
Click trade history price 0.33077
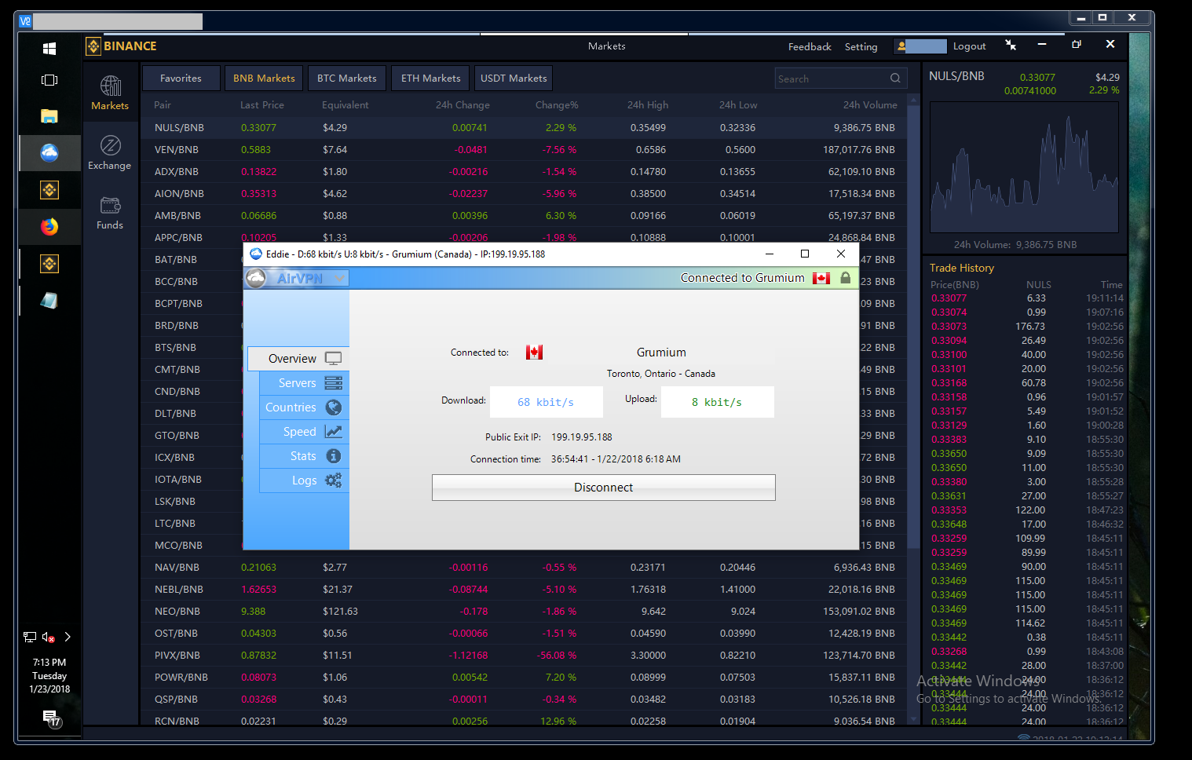(949, 298)
